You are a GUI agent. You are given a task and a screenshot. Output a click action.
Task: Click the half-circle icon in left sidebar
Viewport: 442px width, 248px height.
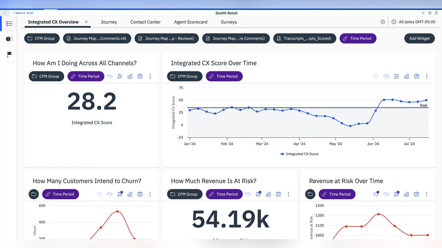tap(10, 39)
